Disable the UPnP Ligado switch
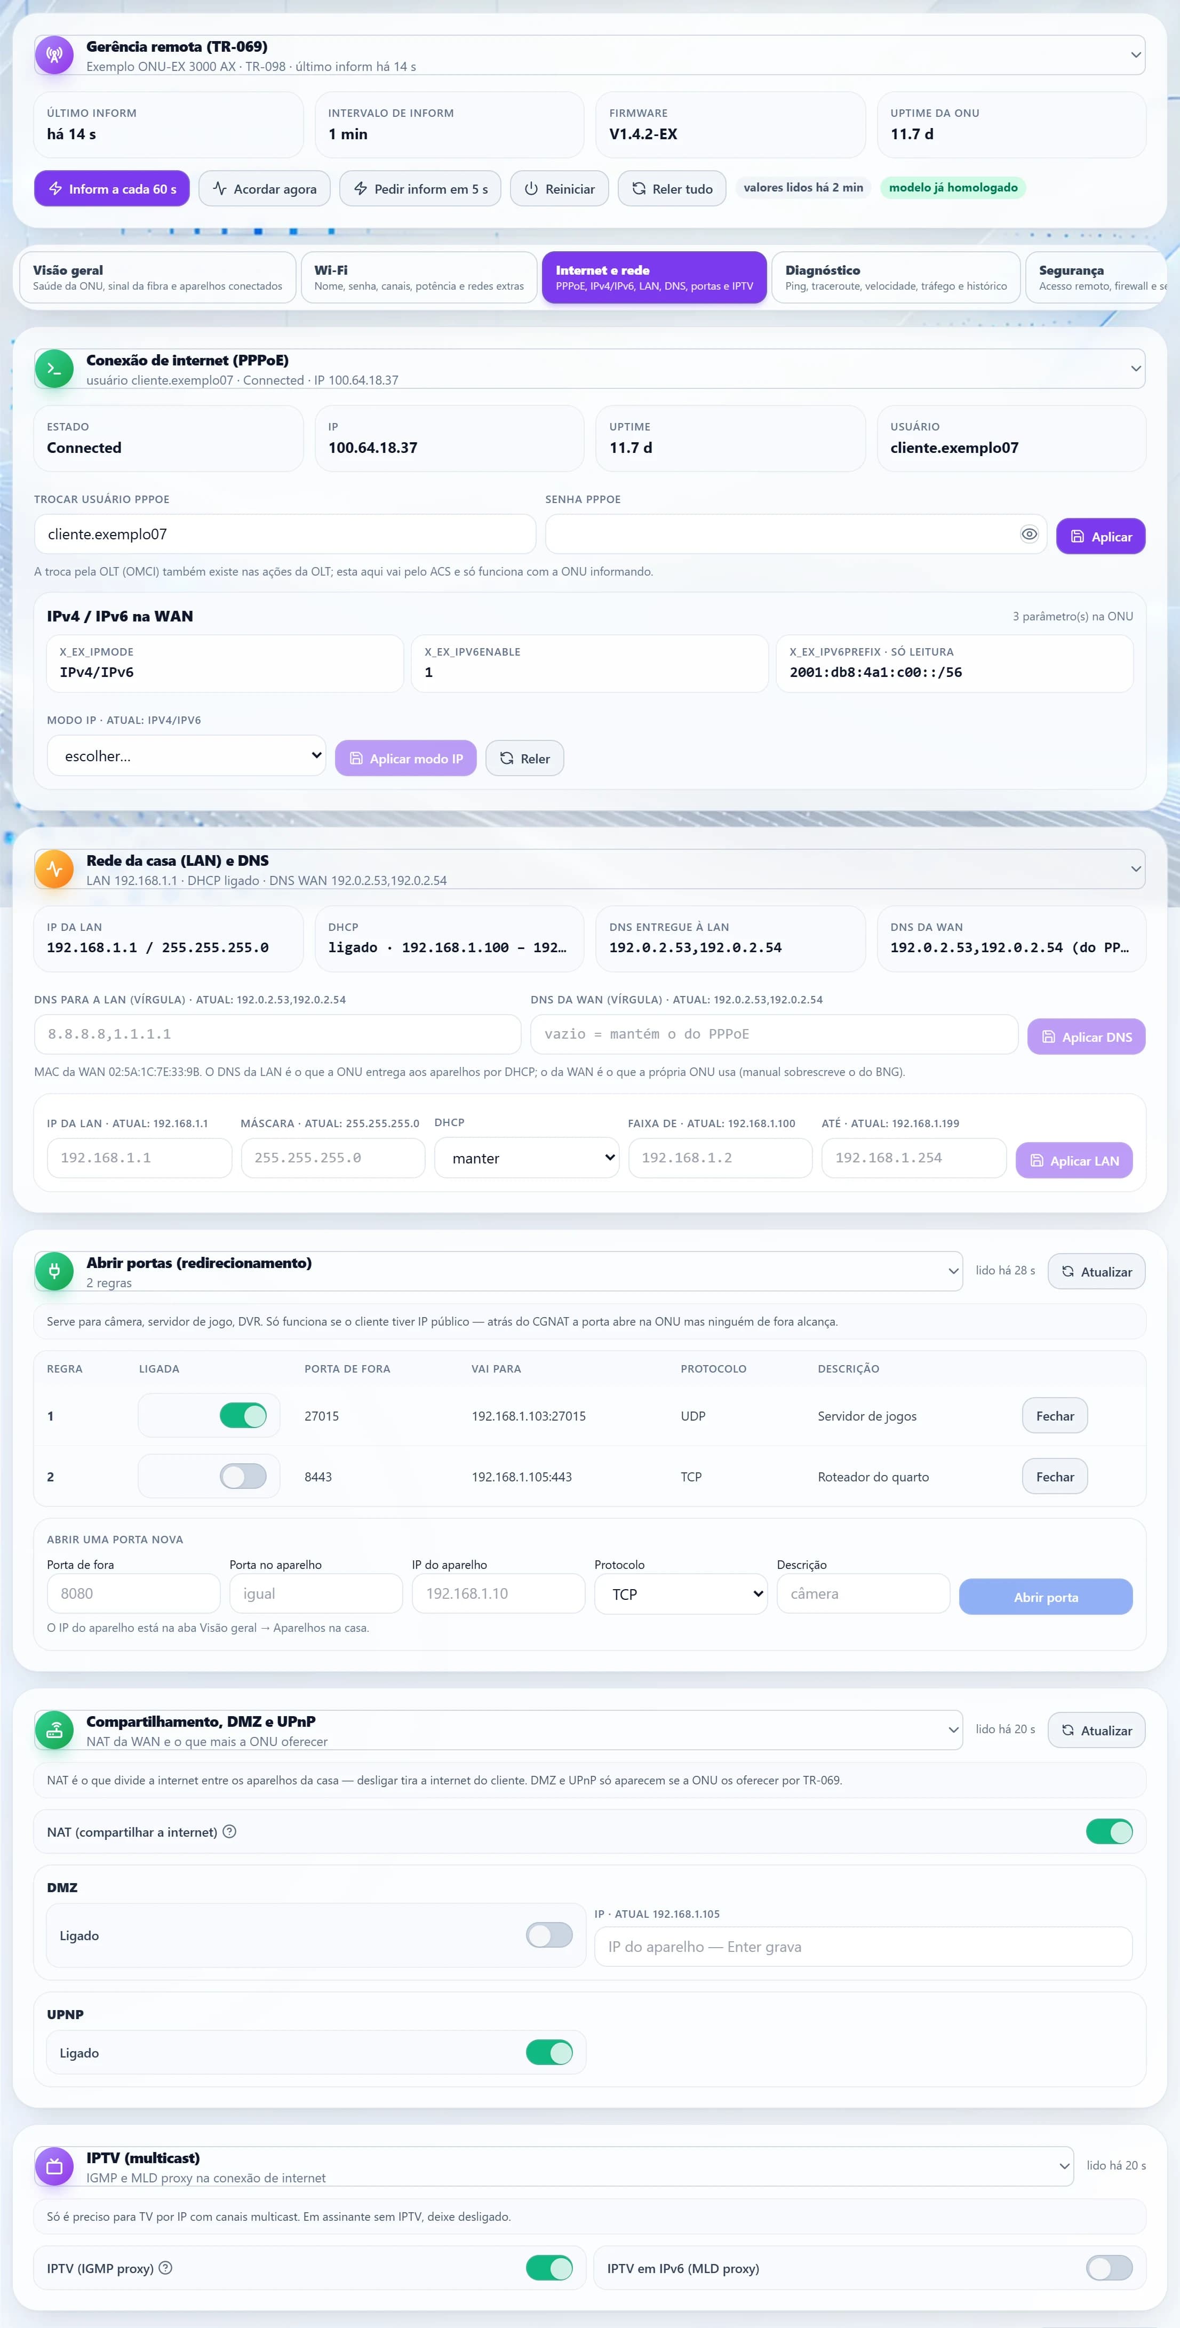 [x=549, y=2052]
